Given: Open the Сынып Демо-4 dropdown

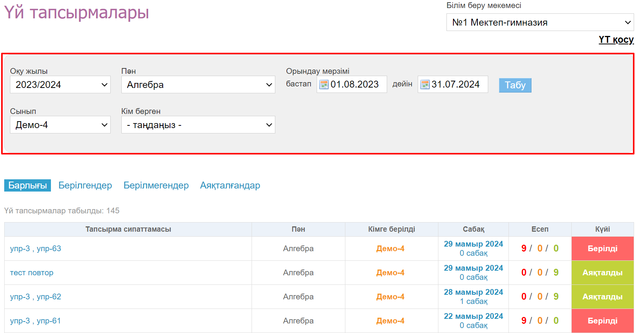Looking at the screenshot, I should 60,125.
